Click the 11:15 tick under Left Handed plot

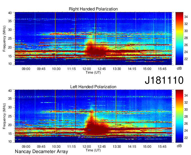point(71,146)
